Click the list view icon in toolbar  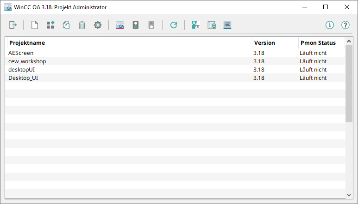click(x=227, y=25)
